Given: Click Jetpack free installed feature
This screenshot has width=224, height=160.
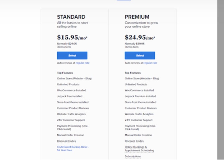Looking at the screenshot, I should click(70, 96).
